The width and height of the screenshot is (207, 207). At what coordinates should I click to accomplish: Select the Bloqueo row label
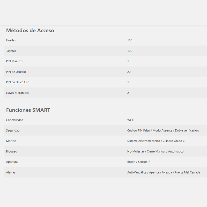coord(12,151)
